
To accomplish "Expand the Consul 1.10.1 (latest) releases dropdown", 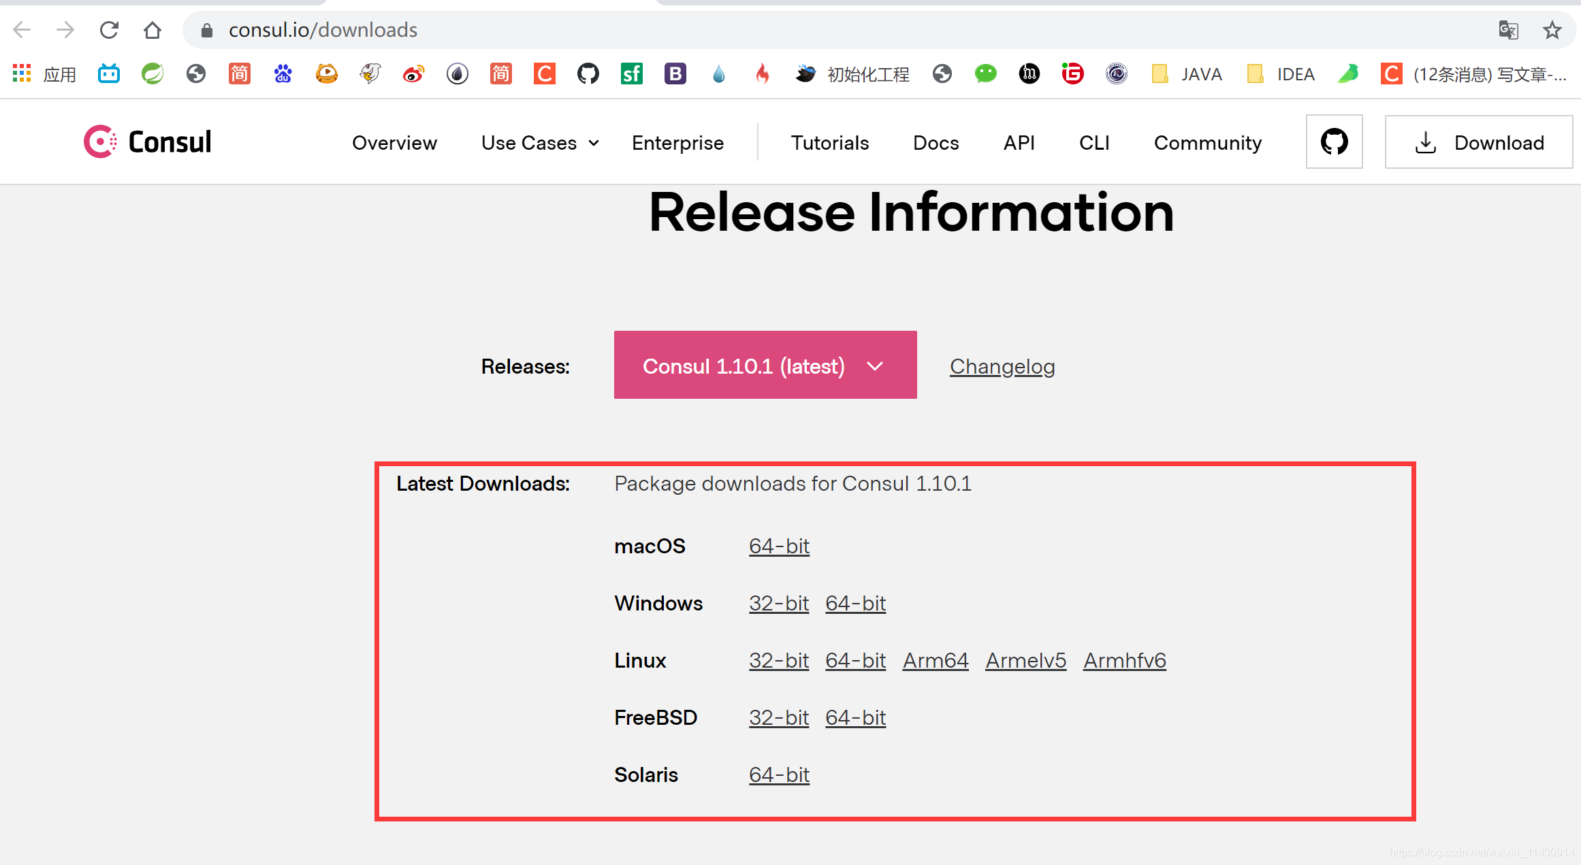I will tap(765, 365).
